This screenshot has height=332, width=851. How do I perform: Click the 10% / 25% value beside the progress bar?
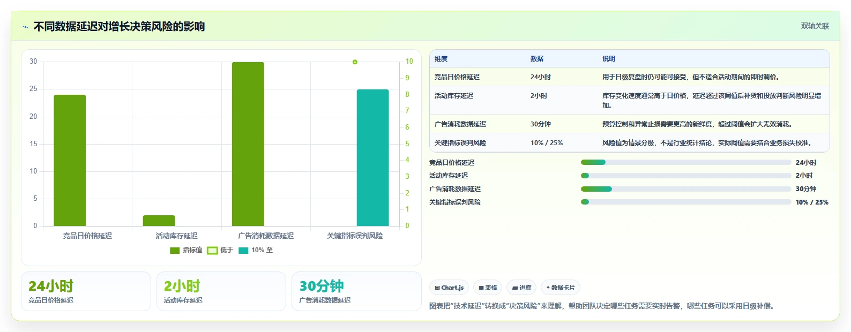812,202
